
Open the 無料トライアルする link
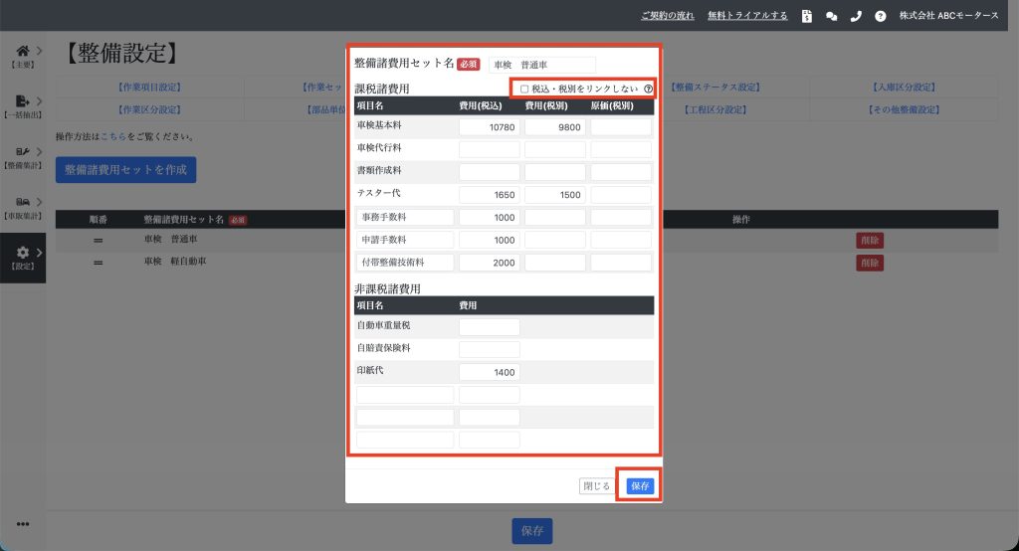(x=746, y=16)
